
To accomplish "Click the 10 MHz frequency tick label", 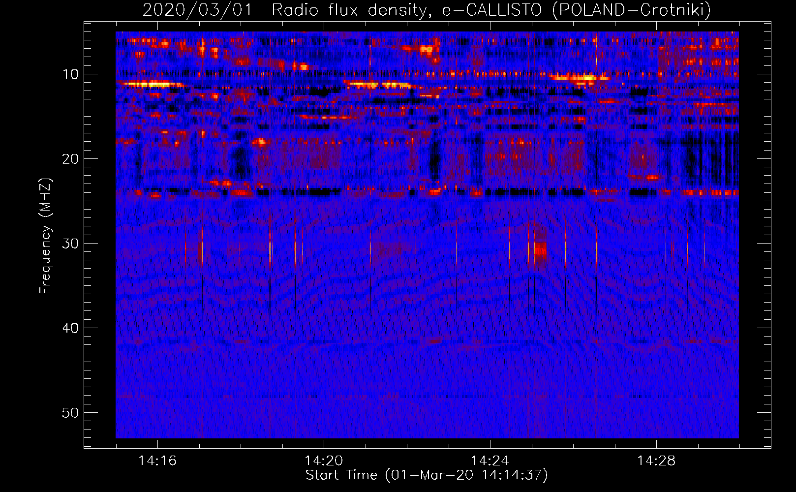I will (71, 74).
